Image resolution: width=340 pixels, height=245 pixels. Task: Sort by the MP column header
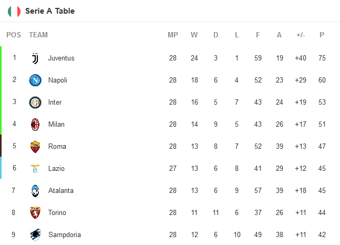173,35
